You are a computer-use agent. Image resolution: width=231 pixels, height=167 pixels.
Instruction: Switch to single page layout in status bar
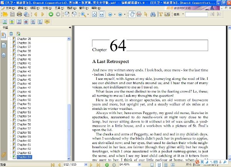tap(152, 165)
